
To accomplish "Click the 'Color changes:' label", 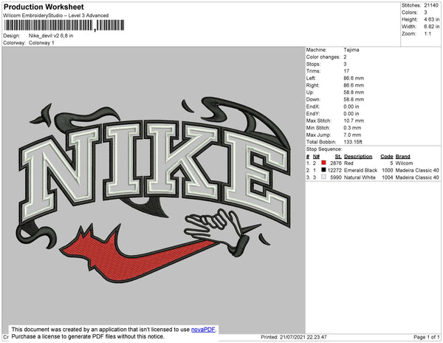I will pos(323,57).
